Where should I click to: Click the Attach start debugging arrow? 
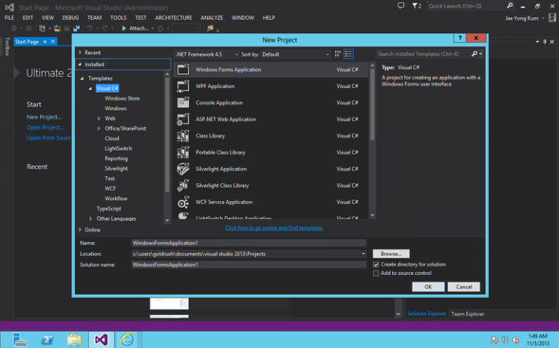[124, 28]
